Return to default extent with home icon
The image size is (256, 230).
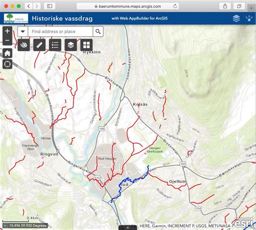[8, 53]
